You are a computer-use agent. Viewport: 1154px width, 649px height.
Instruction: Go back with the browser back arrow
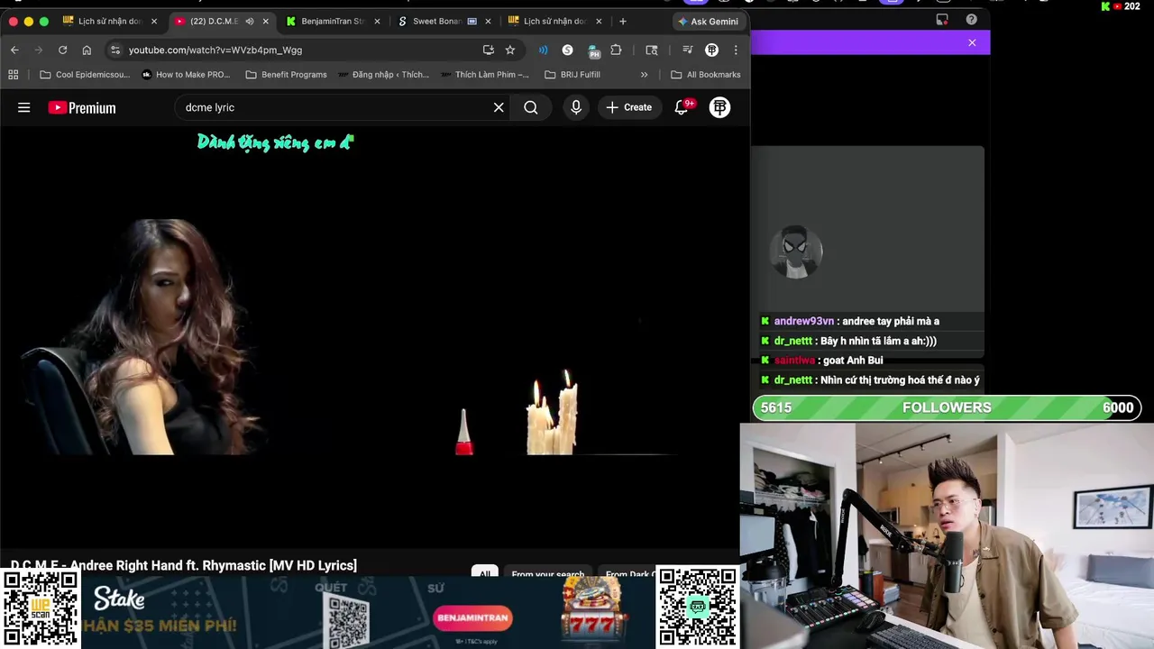click(x=14, y=50)
